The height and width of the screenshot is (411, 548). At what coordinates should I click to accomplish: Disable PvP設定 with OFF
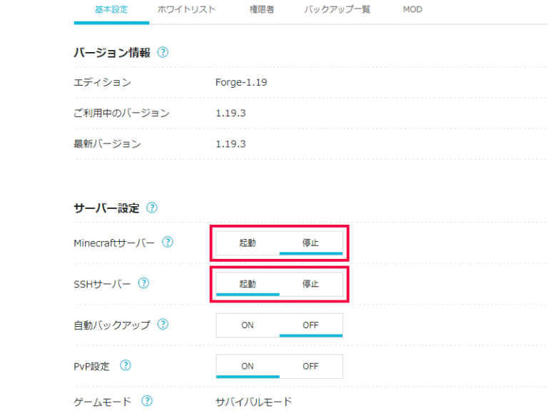[x=310, y=366]
